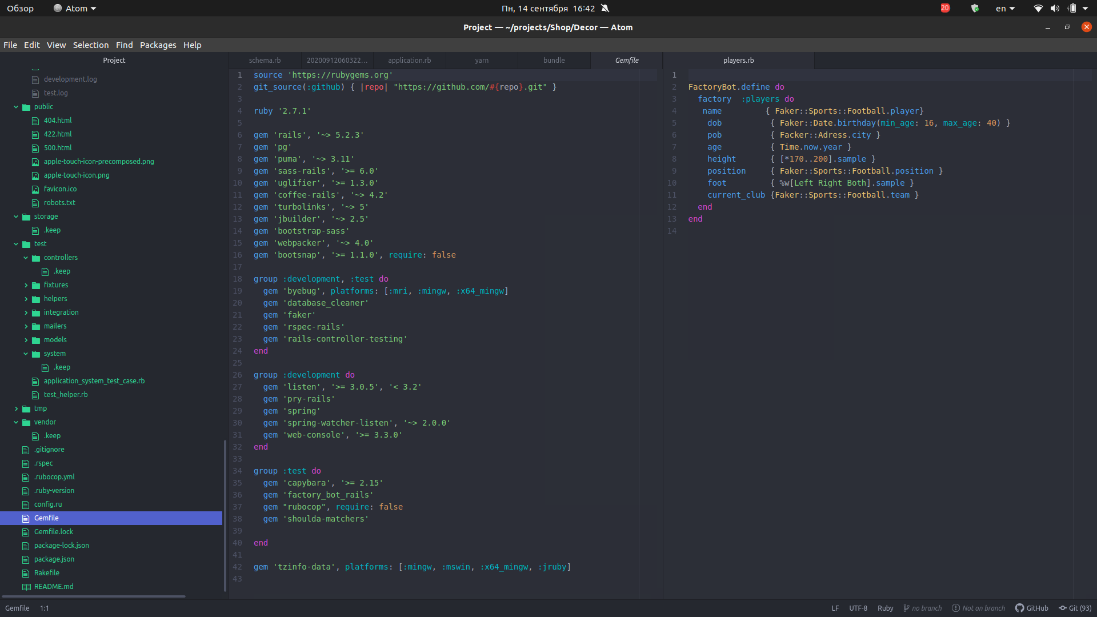Image resolution: width=1097 pixels, height=617 pixels.
Task: Click the README.md book icon
Action: pyautogui.click(x=26, y=587)
